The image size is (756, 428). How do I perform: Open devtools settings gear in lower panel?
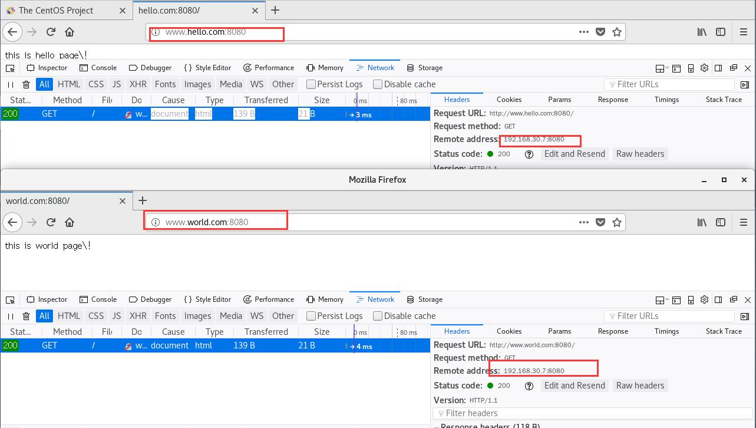(x=704, y=299)
